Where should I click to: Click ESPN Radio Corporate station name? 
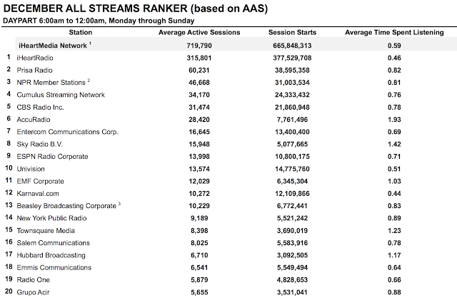click(52, 157)
